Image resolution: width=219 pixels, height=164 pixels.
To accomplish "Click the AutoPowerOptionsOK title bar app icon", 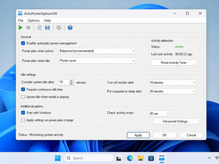I will tap(20, 13).
